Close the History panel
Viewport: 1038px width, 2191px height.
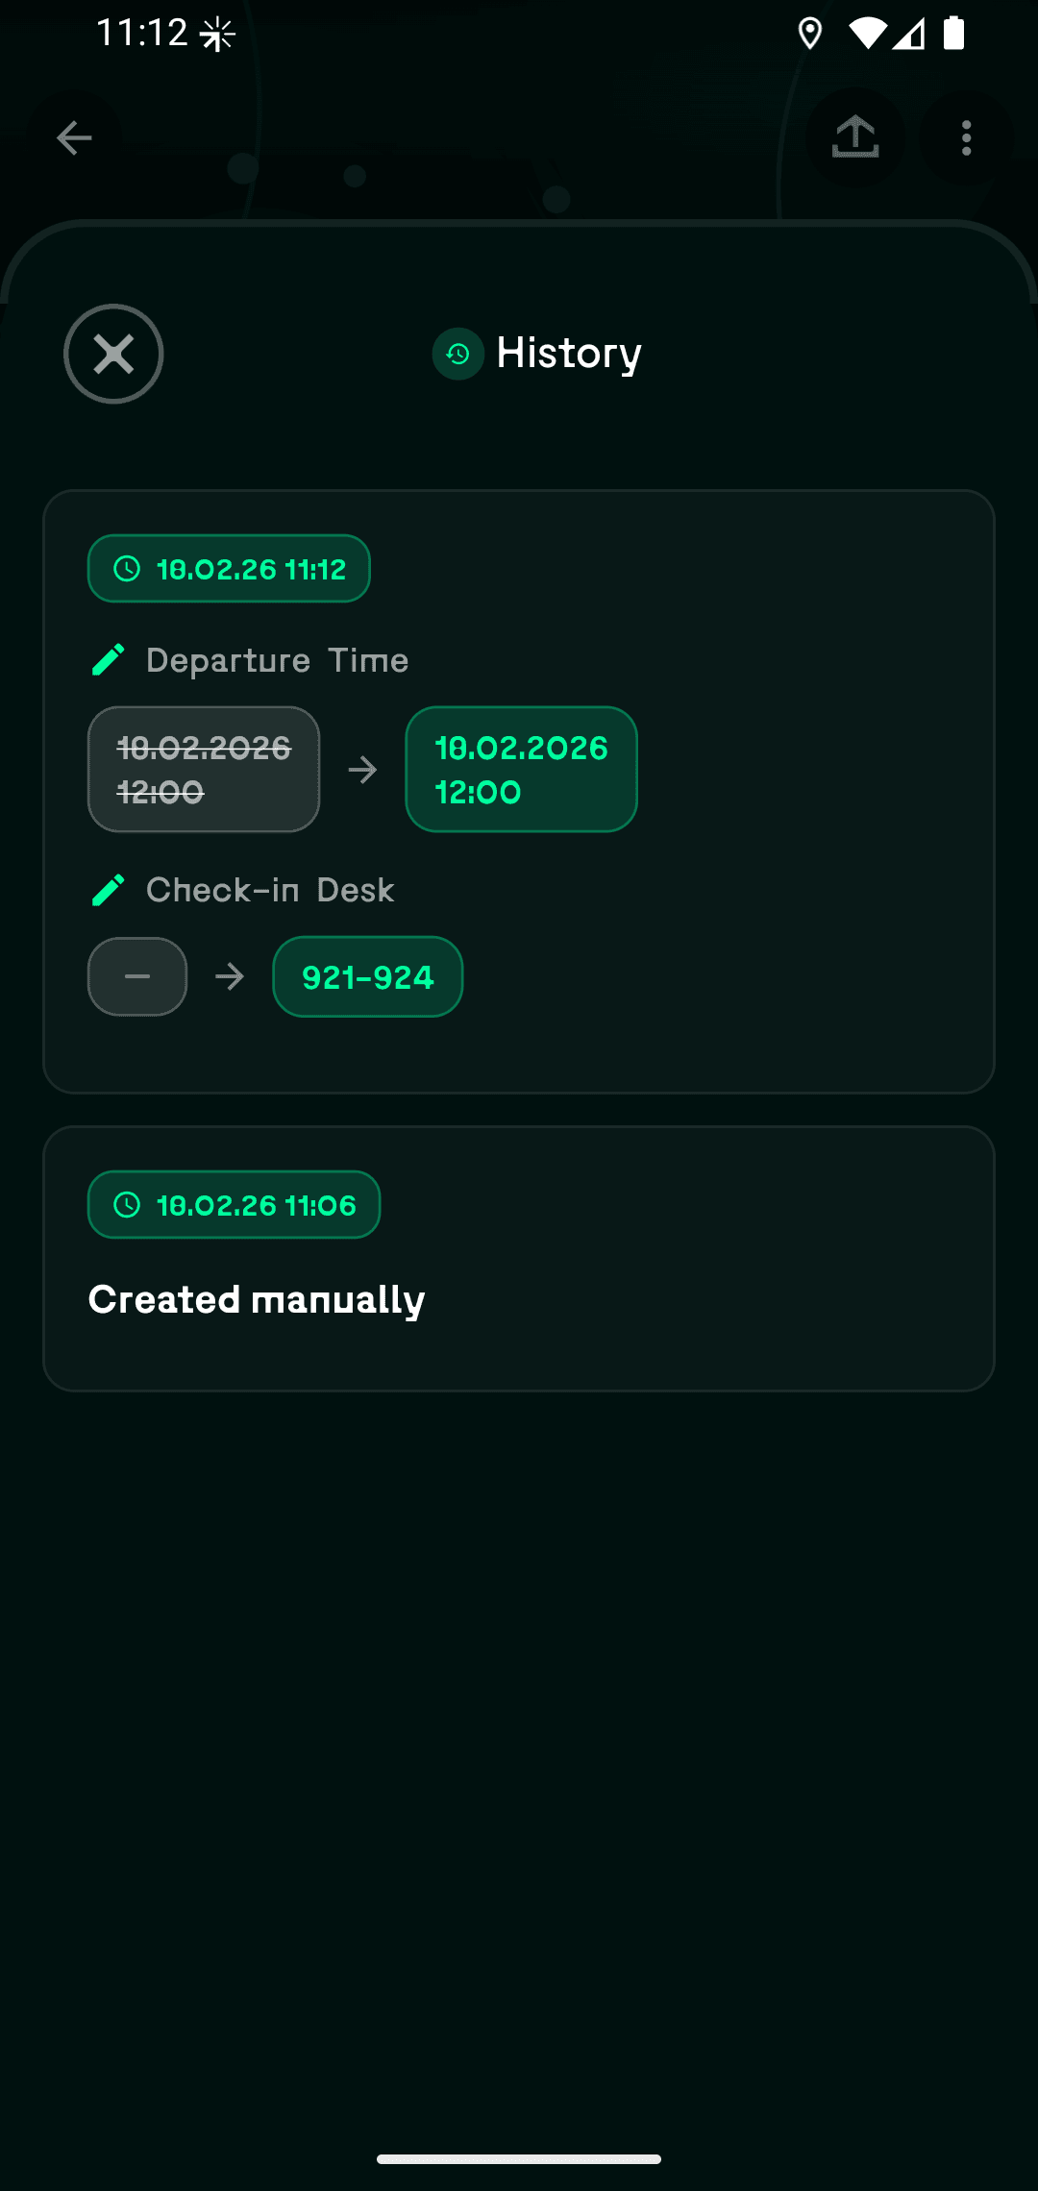pos(113,354)
